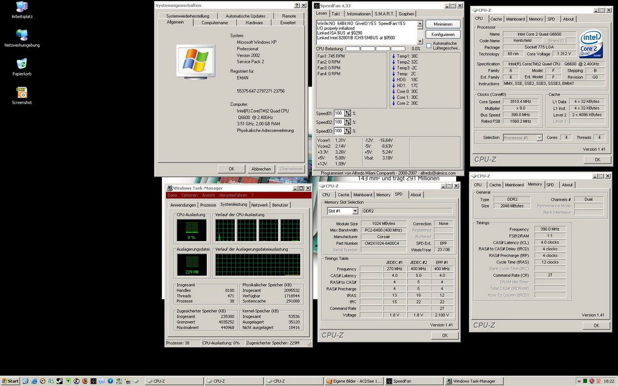Image resolution: width=618 pixels, height=386 pixels.
Task: Adjust the Speed03 spinner arrows
Action: (348, 131)
